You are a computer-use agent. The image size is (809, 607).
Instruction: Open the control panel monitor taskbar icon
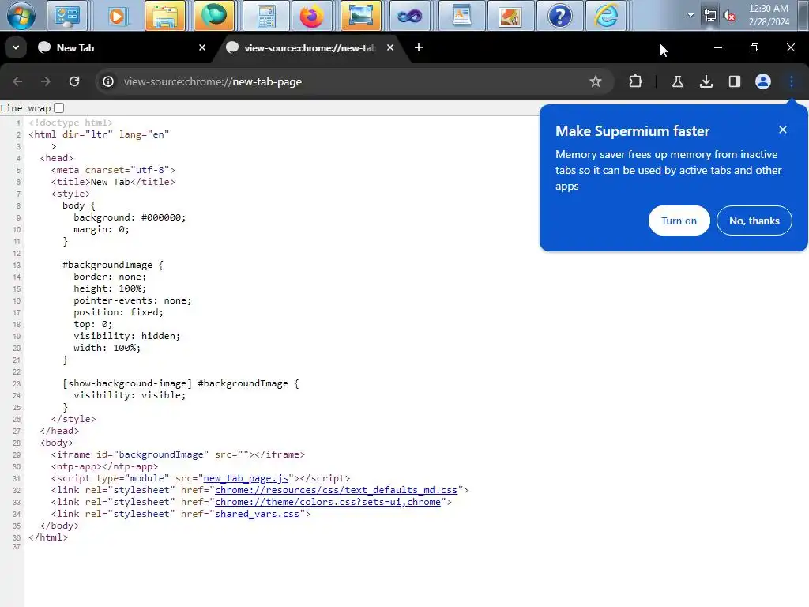click(x=68, y=16)
